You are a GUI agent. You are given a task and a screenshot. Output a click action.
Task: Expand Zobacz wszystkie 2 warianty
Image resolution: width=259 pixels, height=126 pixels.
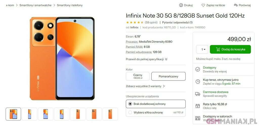coord(145,86)
